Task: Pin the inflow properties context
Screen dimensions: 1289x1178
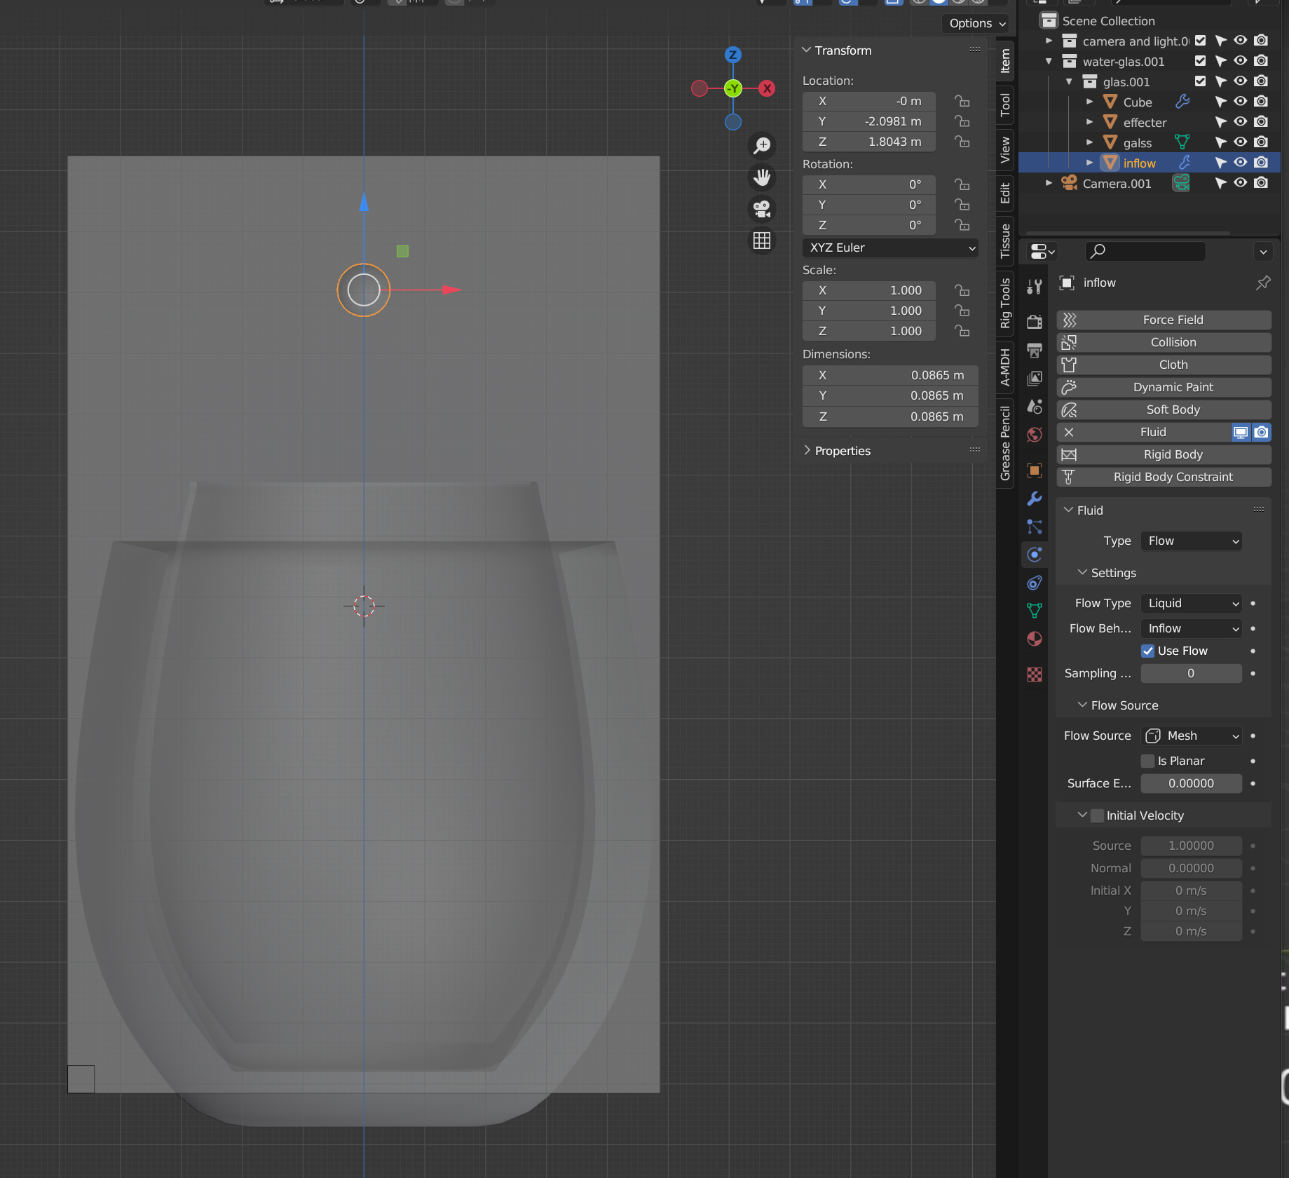Action: [x=1262, y=283]
